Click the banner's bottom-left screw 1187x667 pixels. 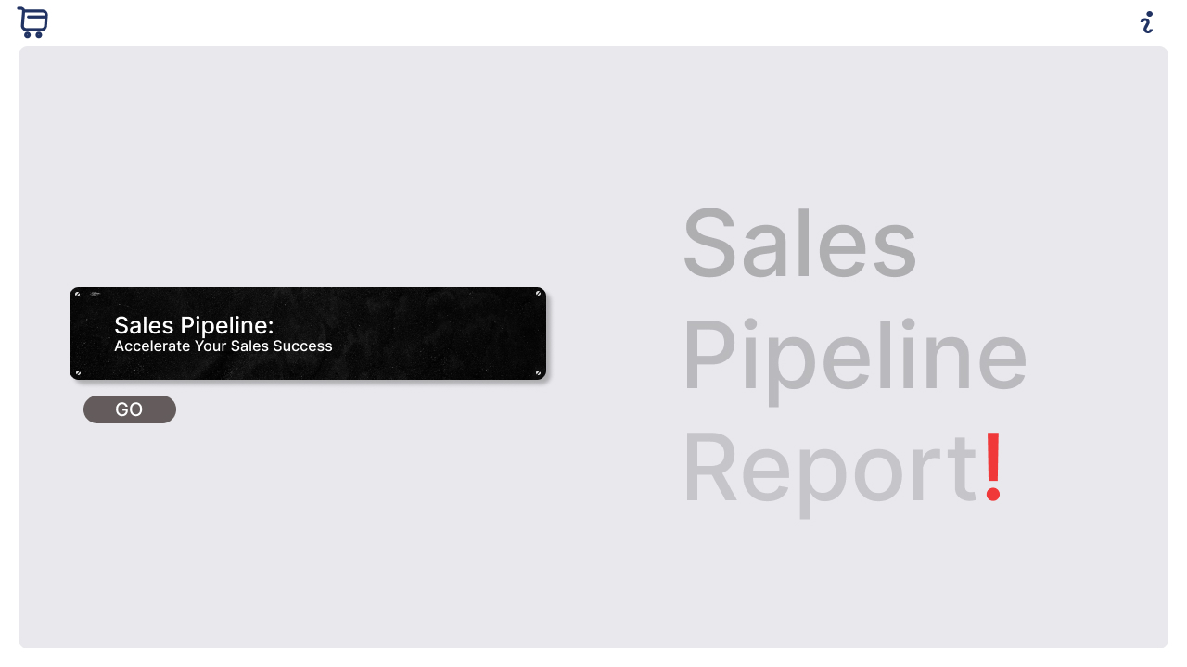pyautogui.click(x=78, y=372)
